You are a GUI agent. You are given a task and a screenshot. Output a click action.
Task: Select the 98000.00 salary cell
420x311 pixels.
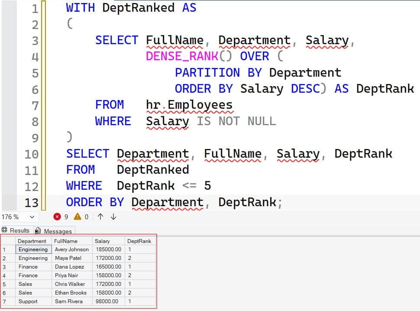[109, 301]
